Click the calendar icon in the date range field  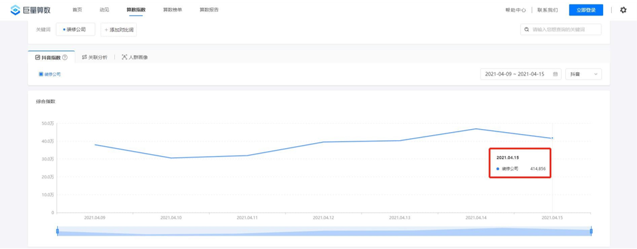(555, 74)
